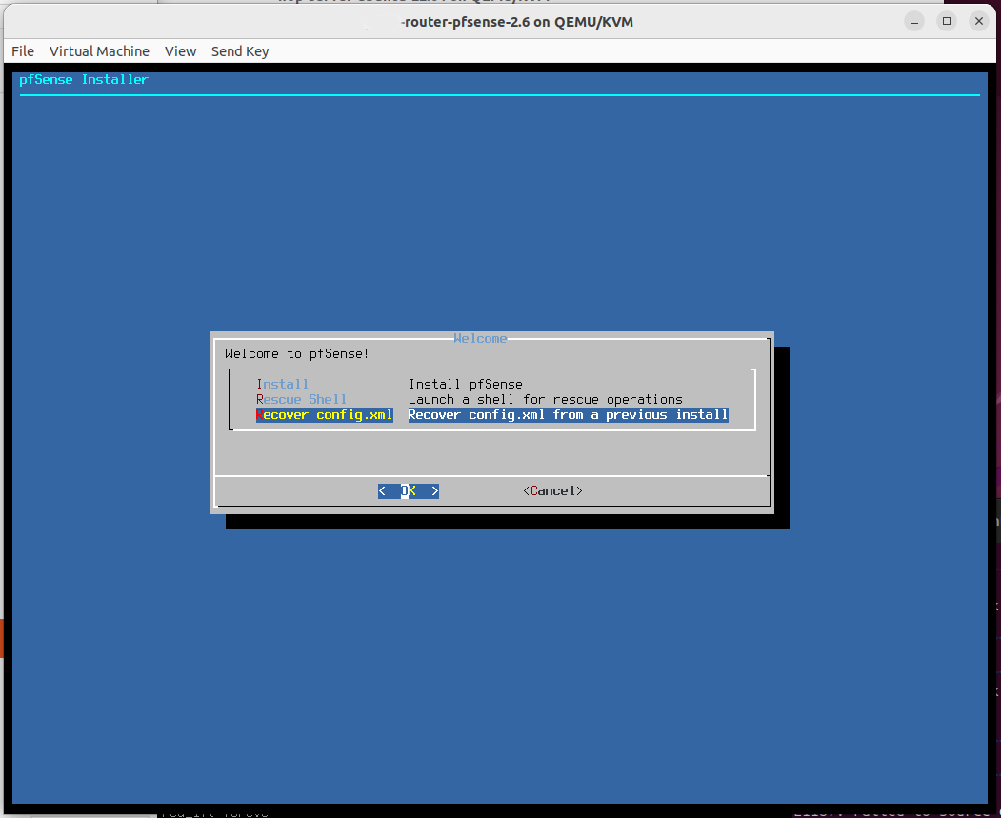Click the 'pfSense Installer' header text
The width and height of the screenshot is (1001, 818).
pos(84,79)
